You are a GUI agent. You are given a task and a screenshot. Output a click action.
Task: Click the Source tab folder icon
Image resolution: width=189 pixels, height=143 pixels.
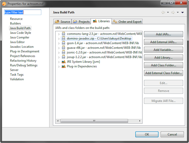pos(57,21)
